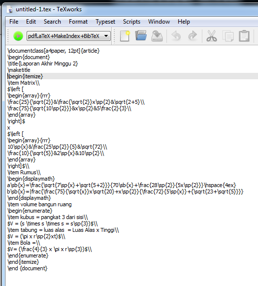This screenshot has width=258, height=286.
Task: Click the line \frac{75}{\sqrt{10\sp{2}}}
Action: click(69, 108)
